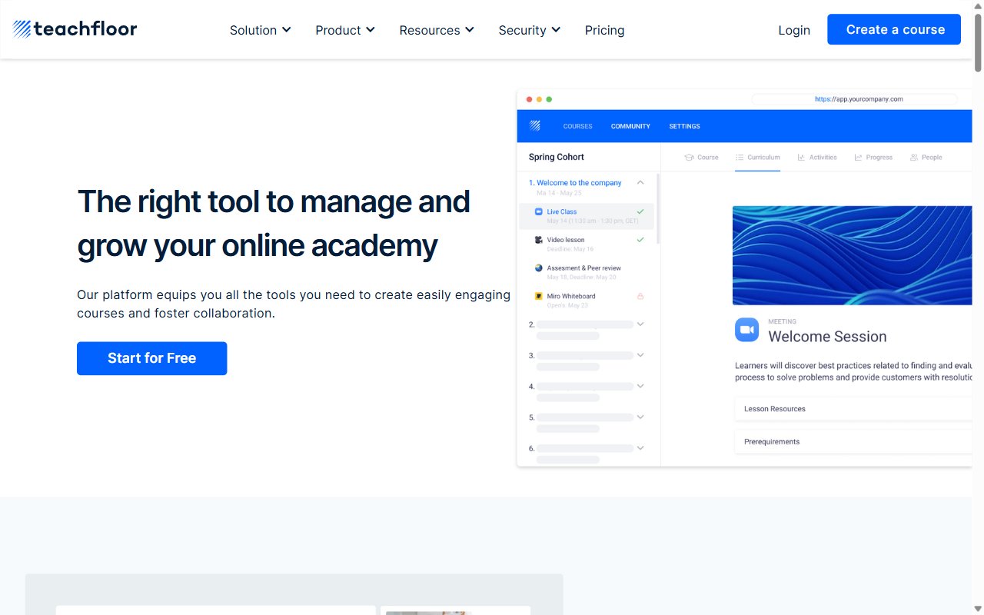Switch to the People tab

[x=926, y=157]
